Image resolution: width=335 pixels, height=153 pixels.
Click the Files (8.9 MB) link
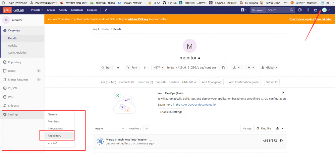point(108,82)
